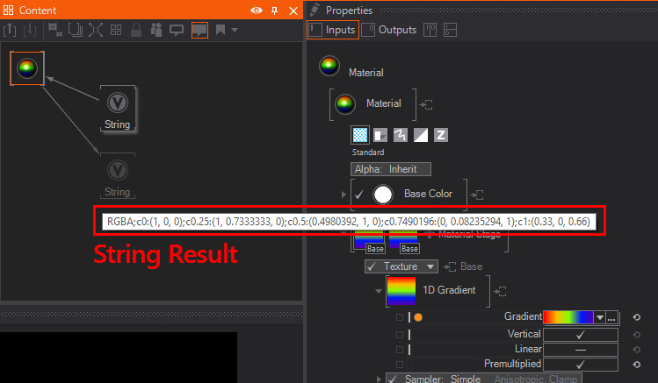
Task: Open the bookmark dropdown arrow in Content toolbar
Action: point(233,30)
